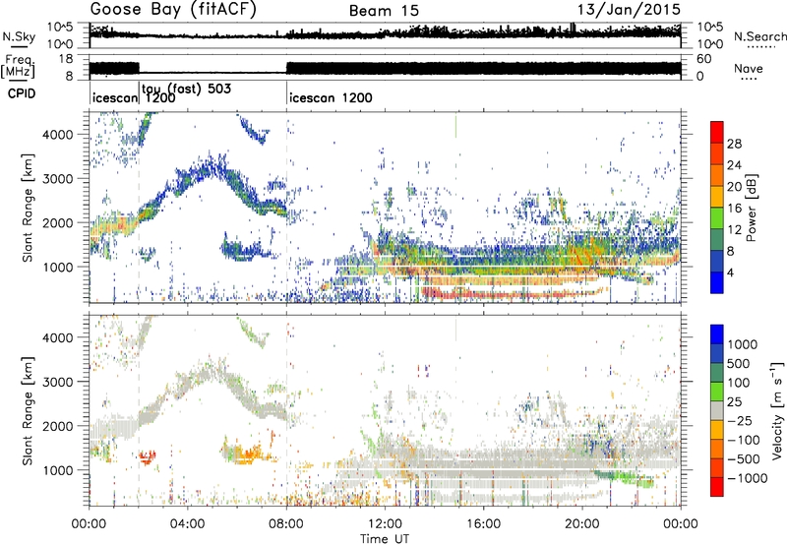Click the 'Velocity [m s-1]' colorbar title
Viewport: 787px width, 545px height.
777,410
